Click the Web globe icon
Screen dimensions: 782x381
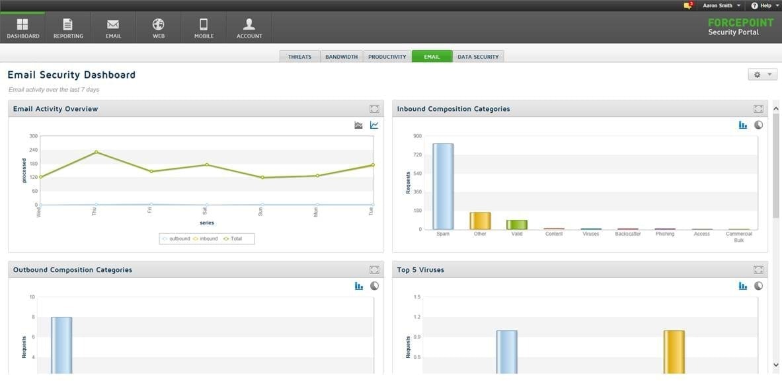pos(158,26)
